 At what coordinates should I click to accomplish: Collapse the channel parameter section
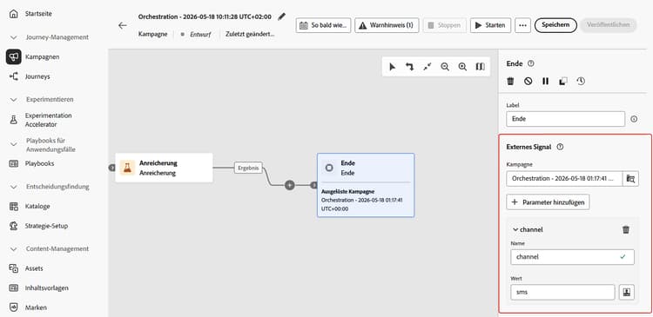pos(515,230)
